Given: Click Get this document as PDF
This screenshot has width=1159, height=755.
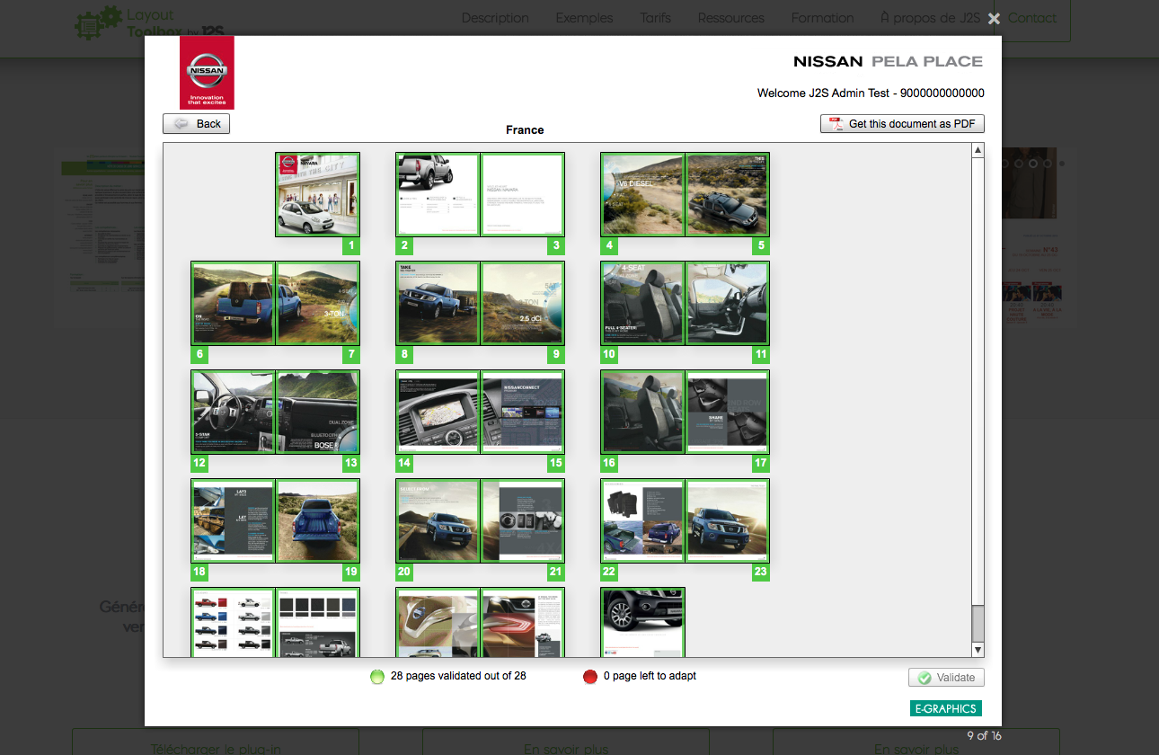Looking at the screenshot, I should (x=902, y=124).
